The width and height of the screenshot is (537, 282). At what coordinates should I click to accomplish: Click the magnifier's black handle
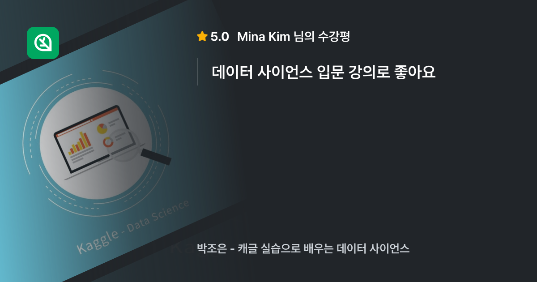pyautogui.click(x=156, y=157)
